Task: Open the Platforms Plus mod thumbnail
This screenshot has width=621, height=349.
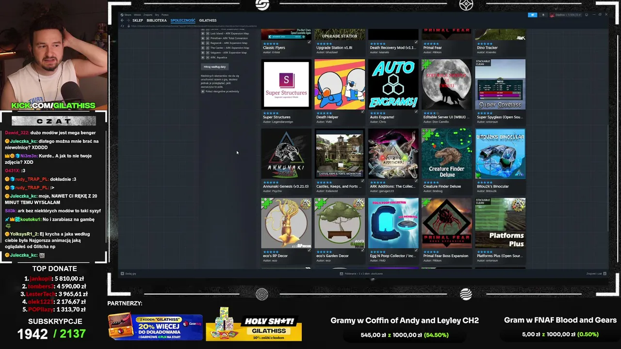Action: pyautogui.click(x=500, y=223)
